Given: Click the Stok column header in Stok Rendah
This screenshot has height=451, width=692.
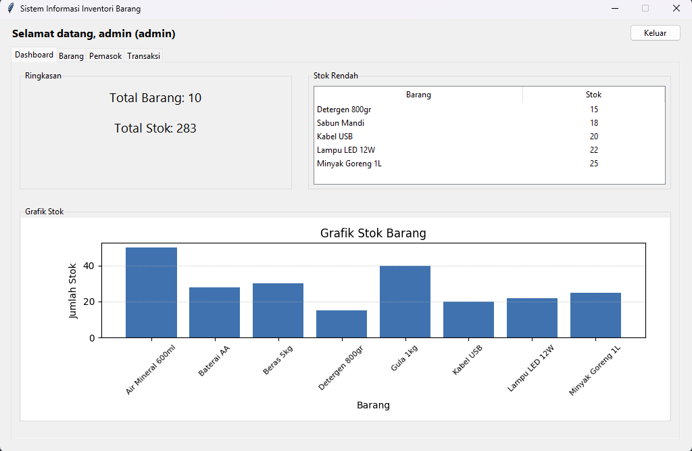Looking at the screenshot, I should (593, 95).
